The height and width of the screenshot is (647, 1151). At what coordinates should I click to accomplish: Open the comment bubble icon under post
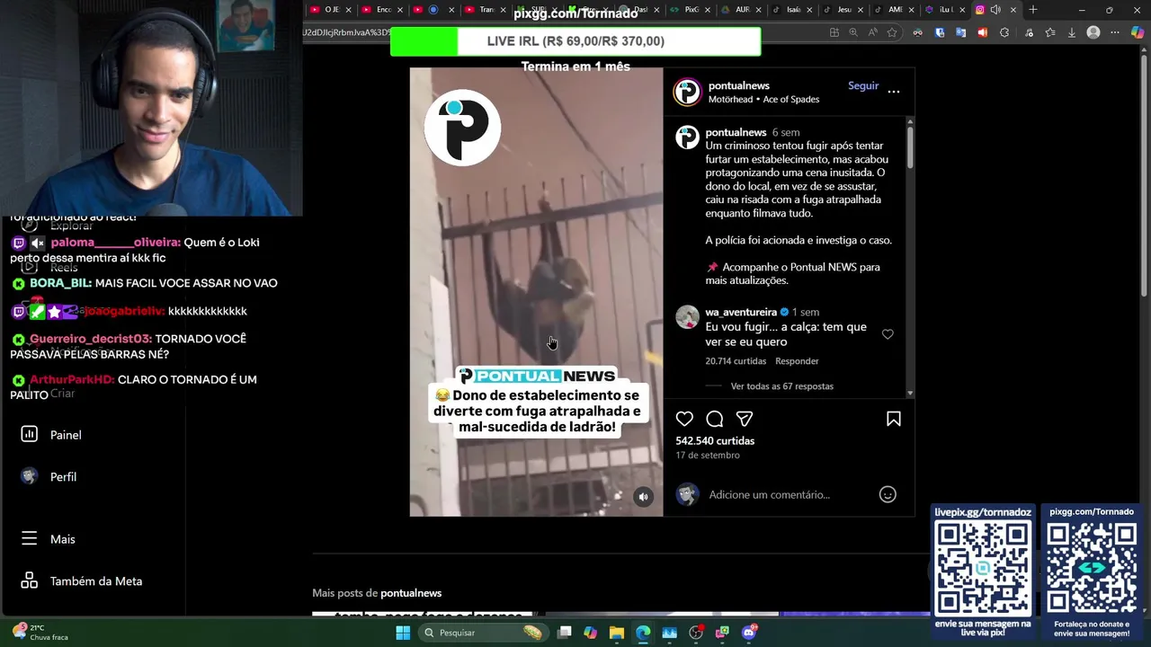point(715,419)
